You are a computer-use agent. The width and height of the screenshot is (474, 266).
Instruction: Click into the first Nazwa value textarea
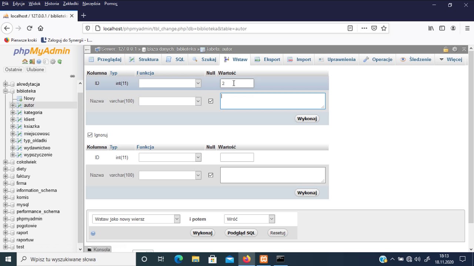[273, 101]
